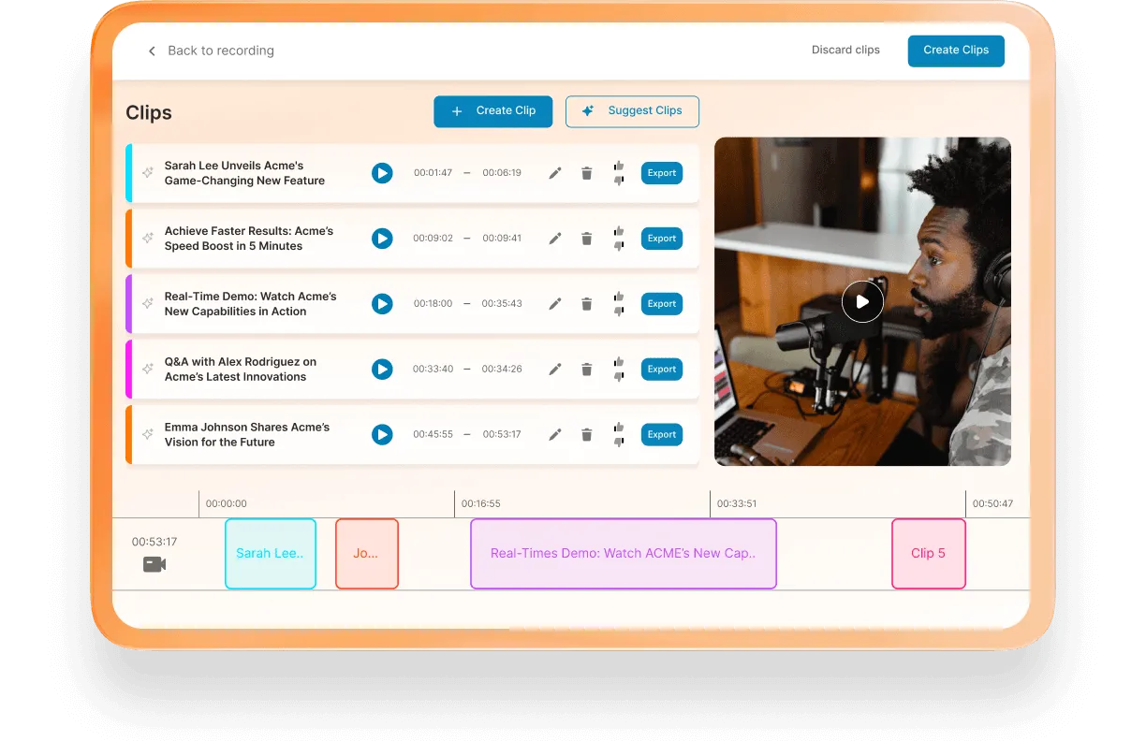Thumbs up the Sarah Lee Unveils clip
1146x741 pixels.
tap(618, 166)
